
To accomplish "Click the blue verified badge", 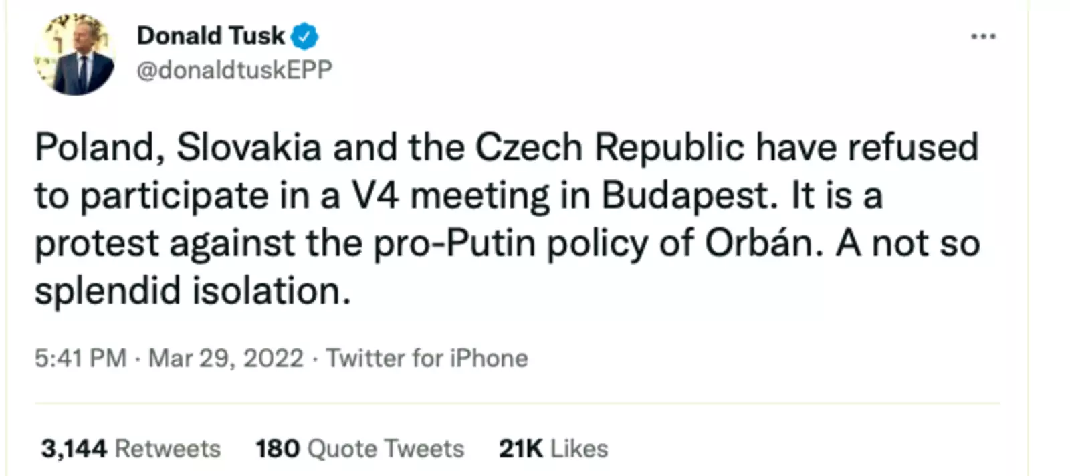I will coord(305,36).
